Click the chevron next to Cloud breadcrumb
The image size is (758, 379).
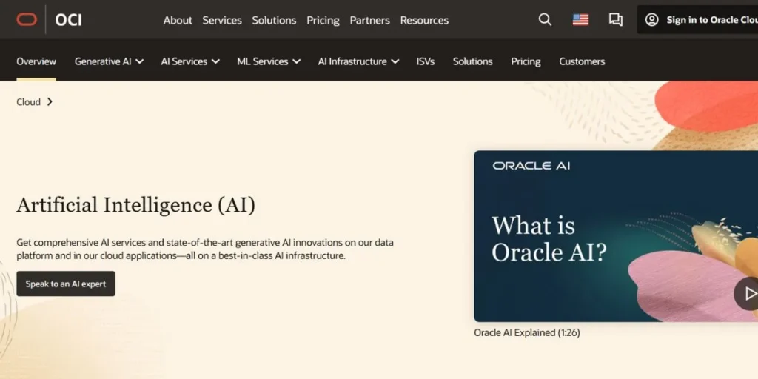[50, 102]
